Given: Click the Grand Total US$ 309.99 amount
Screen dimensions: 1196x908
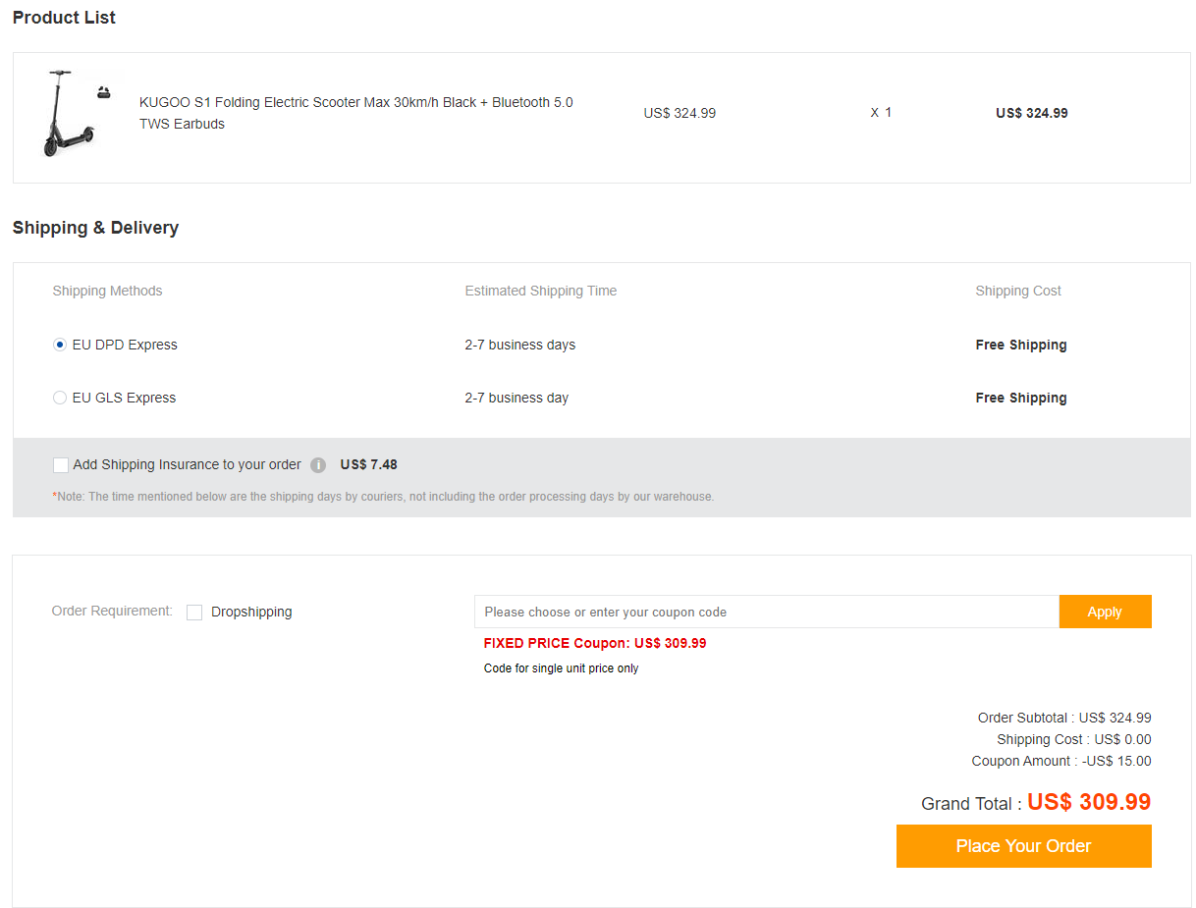Looking at the screenshot, I should tap(1088, 802).
